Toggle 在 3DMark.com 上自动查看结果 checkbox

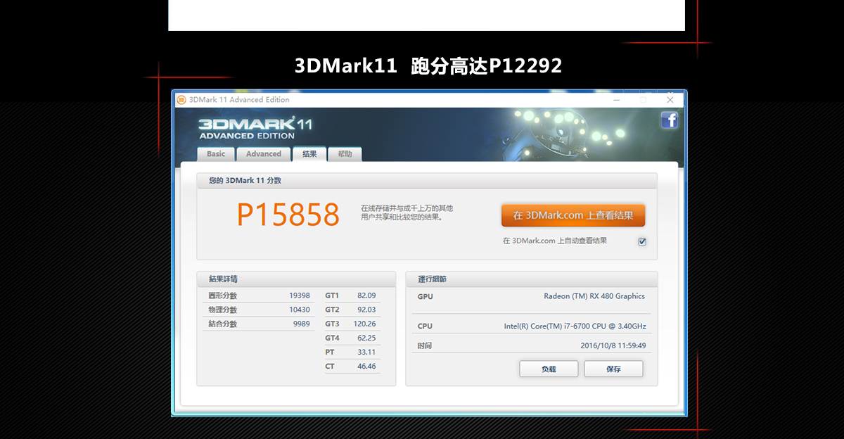(x=642, y=241)
